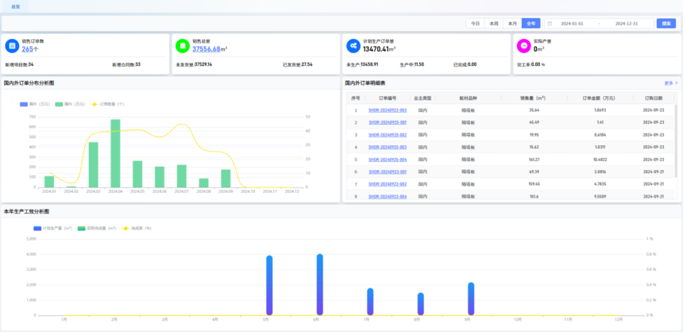Click the 国内外订单分布分析图 title
This screenshot has width=683, height=332.
tap(29, 83)
